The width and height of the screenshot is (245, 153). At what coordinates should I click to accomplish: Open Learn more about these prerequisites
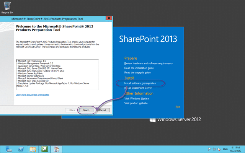pyautogui.click(x=33, y=95)
